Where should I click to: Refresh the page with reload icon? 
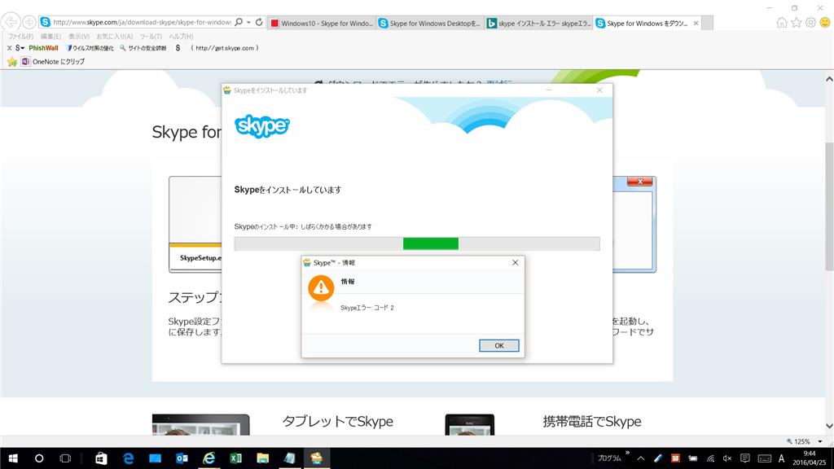[x=259, y=22]
